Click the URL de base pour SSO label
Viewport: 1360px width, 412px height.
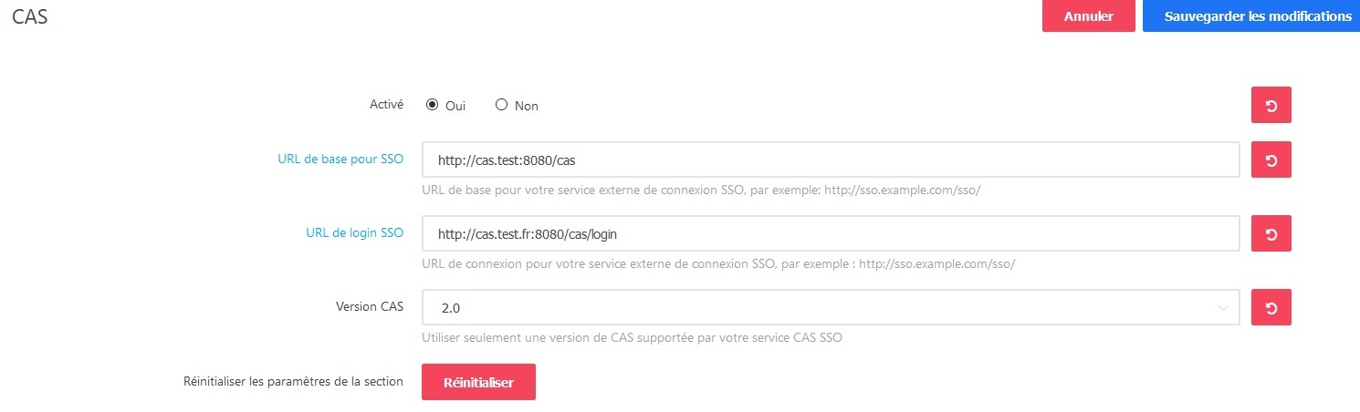click(x=340, y=159)
